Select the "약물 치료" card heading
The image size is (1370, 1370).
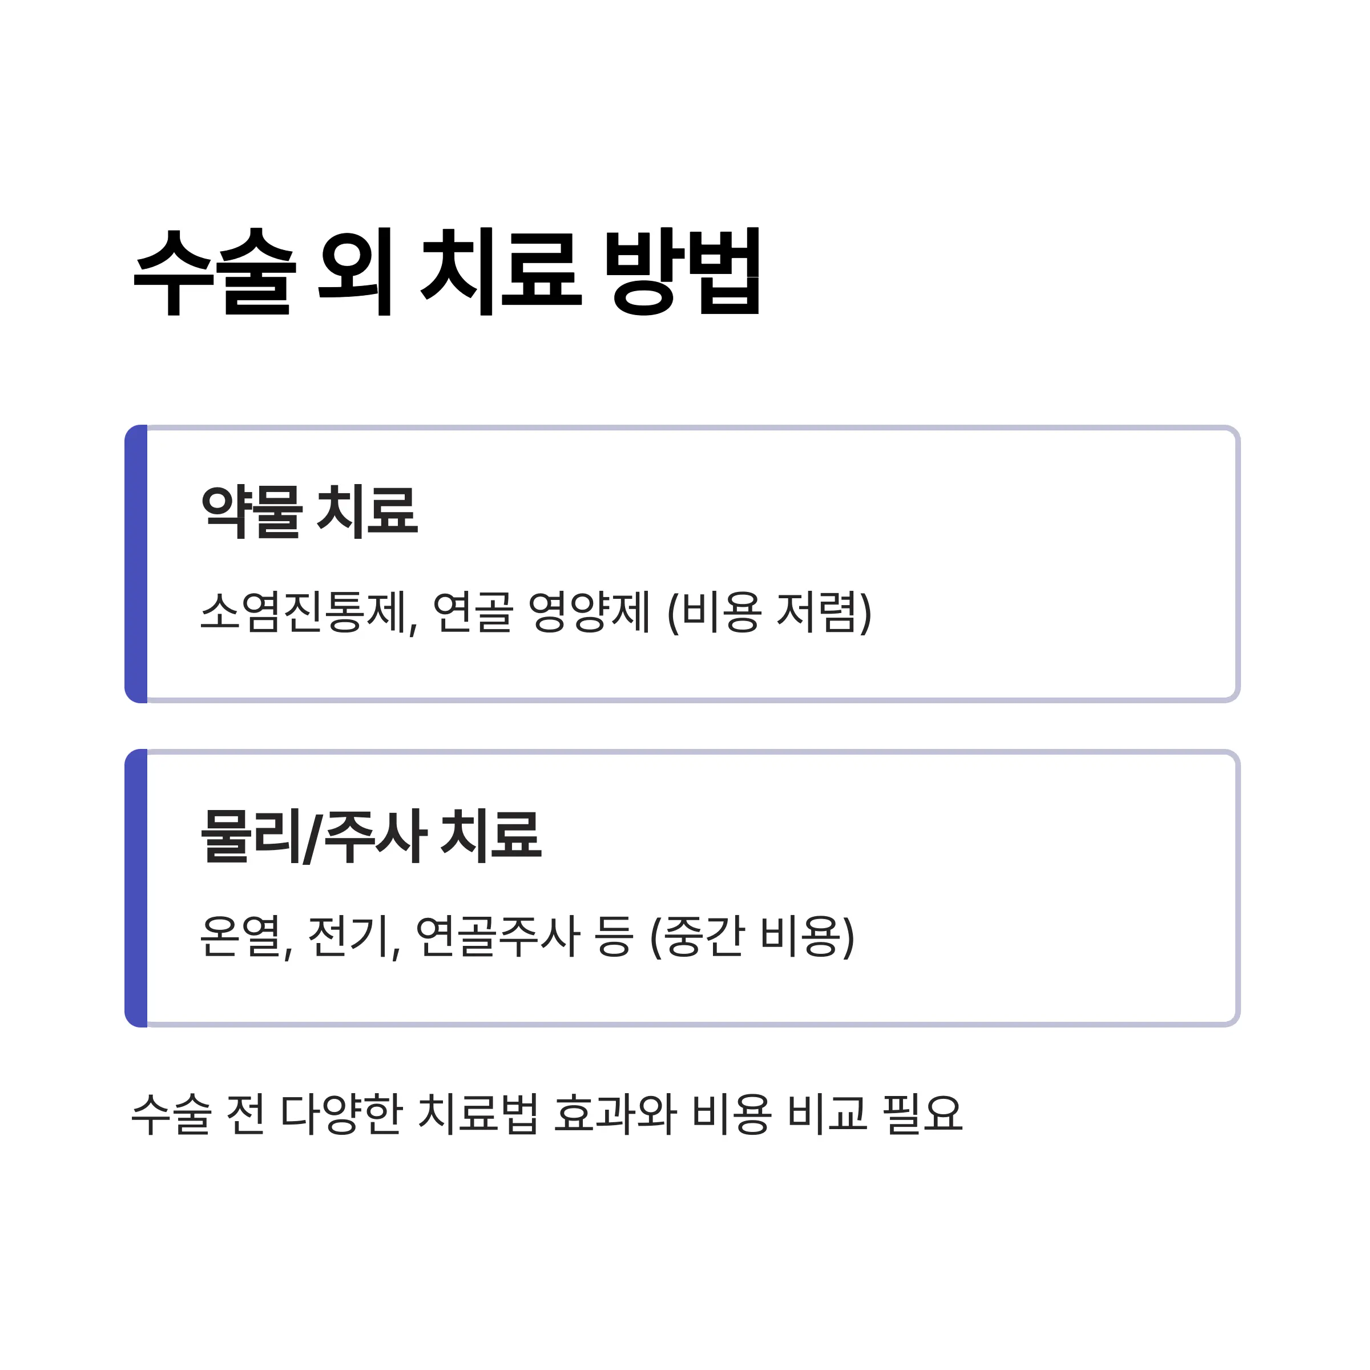310,510
